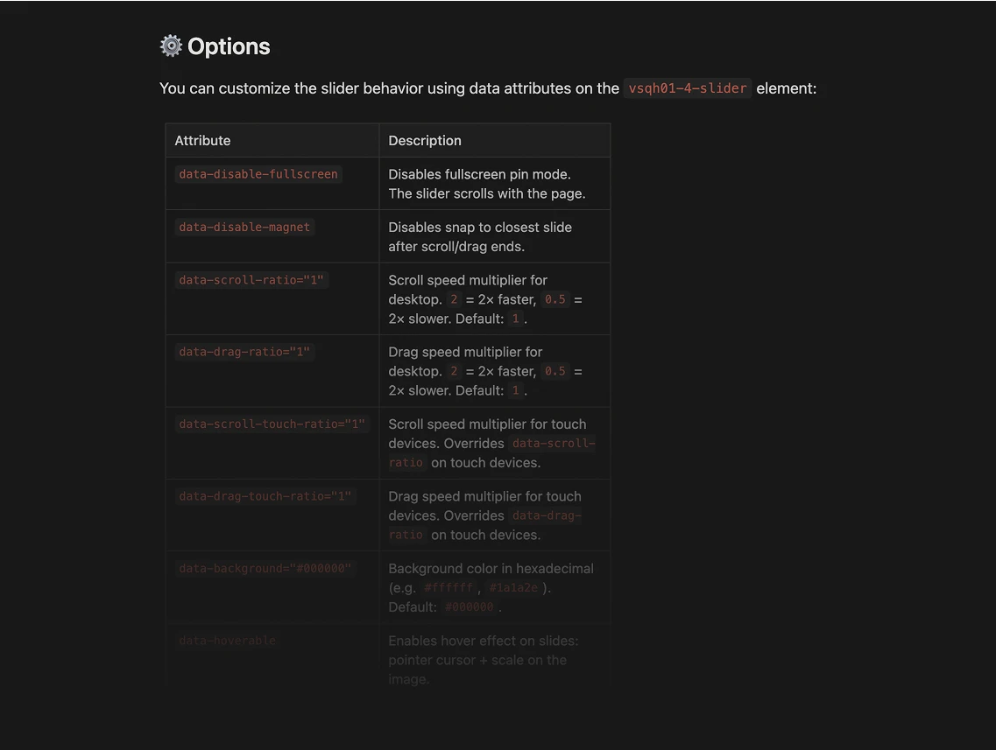Click the #1a1a2e hex color example

[x=513, y=588]
